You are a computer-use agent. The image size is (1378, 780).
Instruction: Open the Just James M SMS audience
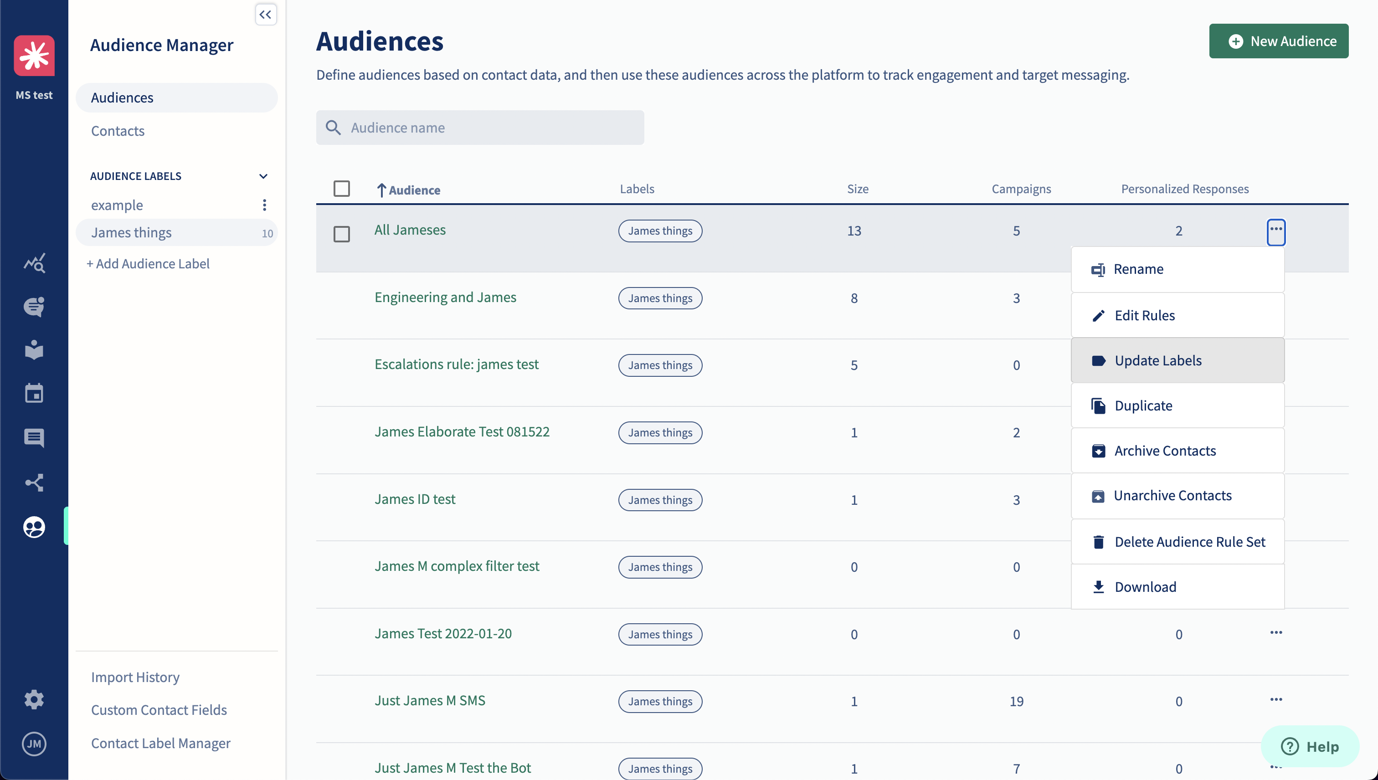pos(430,701)
